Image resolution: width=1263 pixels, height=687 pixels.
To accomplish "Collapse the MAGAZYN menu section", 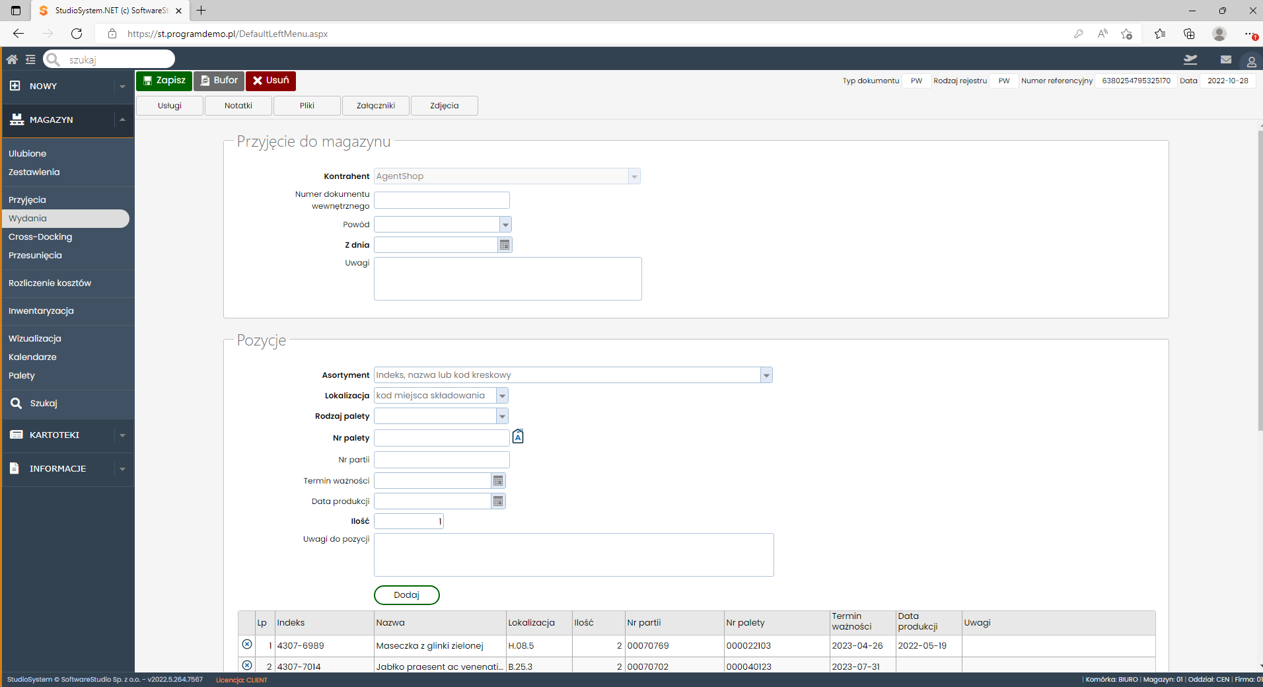I will point(122,120).
